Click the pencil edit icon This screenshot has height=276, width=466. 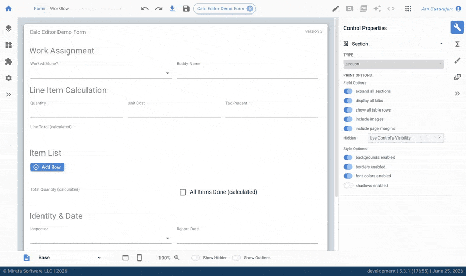coord(336,9)
